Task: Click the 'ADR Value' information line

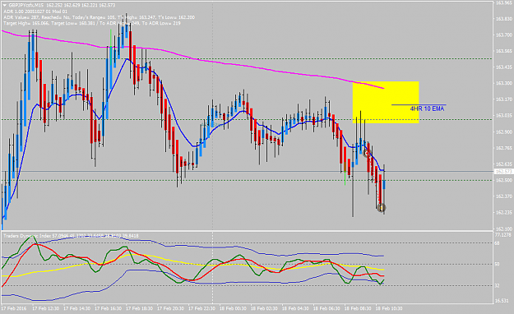Action: click(99, 17)
